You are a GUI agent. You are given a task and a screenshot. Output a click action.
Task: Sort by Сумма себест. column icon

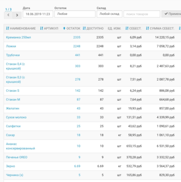tap(147, 28)
